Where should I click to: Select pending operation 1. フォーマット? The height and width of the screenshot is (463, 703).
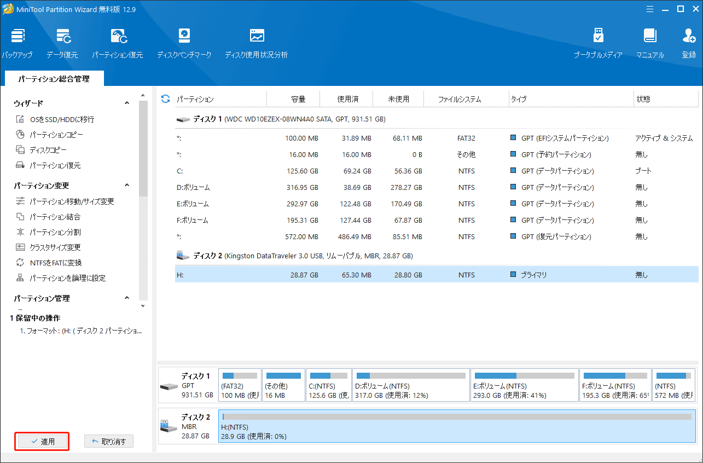click(81, 331)
